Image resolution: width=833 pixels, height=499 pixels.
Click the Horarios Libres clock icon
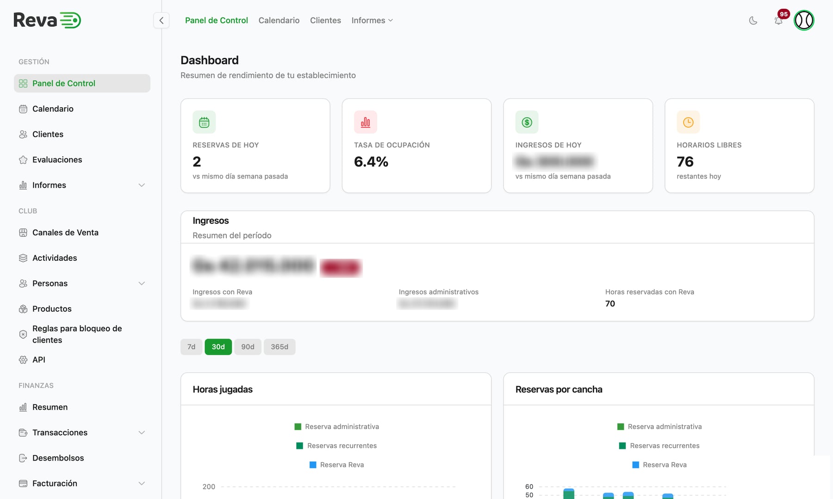(688, 122)
